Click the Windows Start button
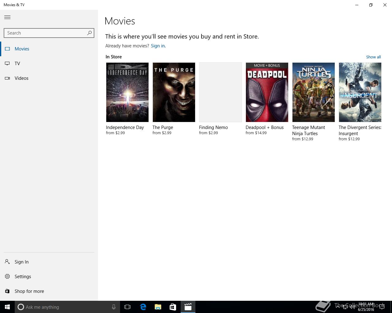The image size is (392, 313). point(7,307)
